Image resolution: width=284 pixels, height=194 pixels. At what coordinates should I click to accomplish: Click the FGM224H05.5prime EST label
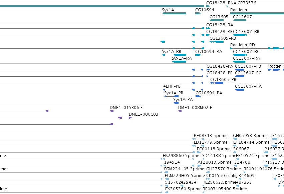click(x=185, y=176)
